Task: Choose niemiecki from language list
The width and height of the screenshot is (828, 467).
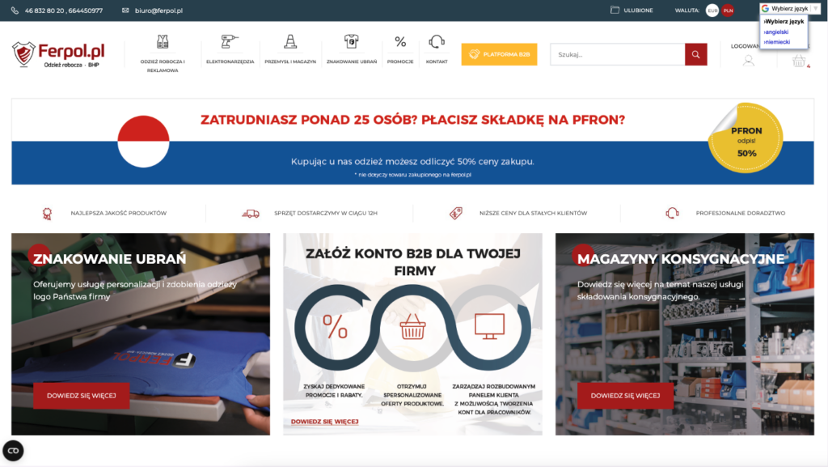Action: (777, 42)
